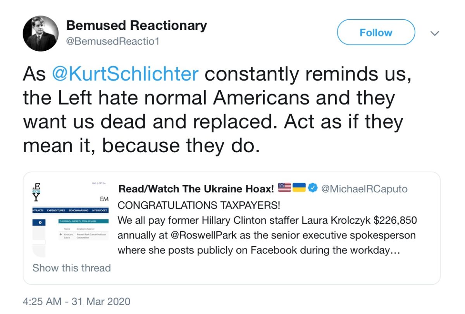Image resolution: width=465 pixels, height=314 pixels.
Task: Open the Bemused Reactionary profile avatar
Action: coord(41,34)
